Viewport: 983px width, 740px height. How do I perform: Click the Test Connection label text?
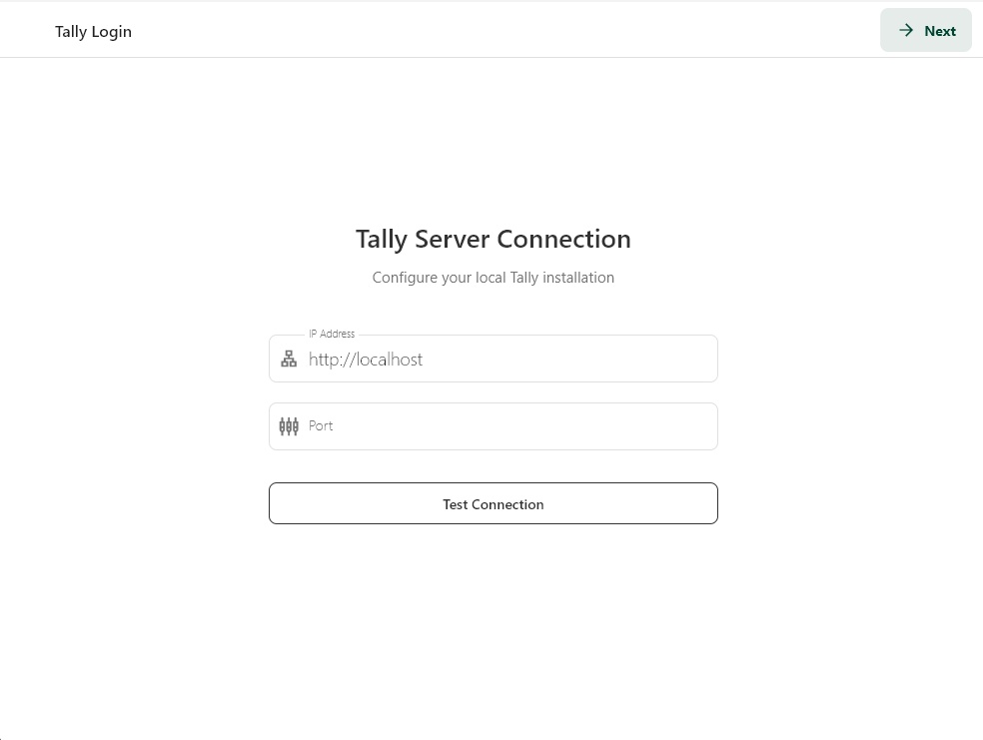click(492, 504)
